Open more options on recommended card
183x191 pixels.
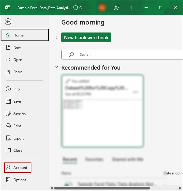point(135,92)
